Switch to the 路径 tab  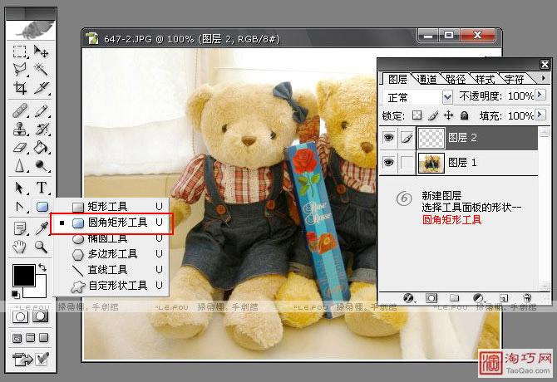click(456, 79)
